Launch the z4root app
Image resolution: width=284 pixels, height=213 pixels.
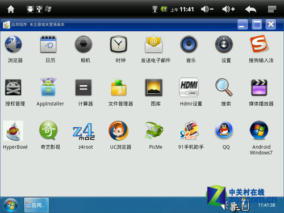[x=83, y=131]
